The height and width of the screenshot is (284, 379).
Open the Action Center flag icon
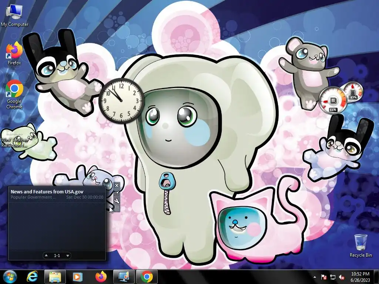click(323, 277)
